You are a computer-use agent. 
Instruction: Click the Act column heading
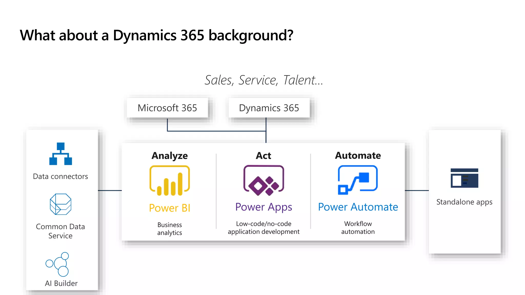pyautogui.click(x=264, y=156)
